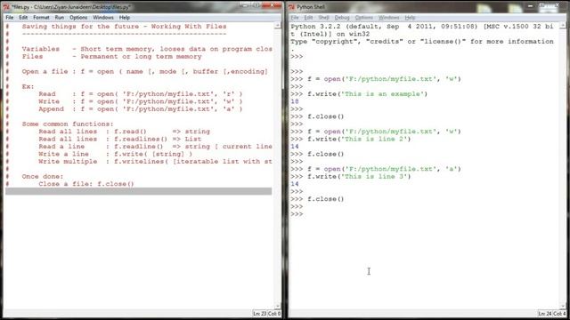The image size is (570, 320).
Task: Click the 'Write : f = open' example line
Action: 141,101
